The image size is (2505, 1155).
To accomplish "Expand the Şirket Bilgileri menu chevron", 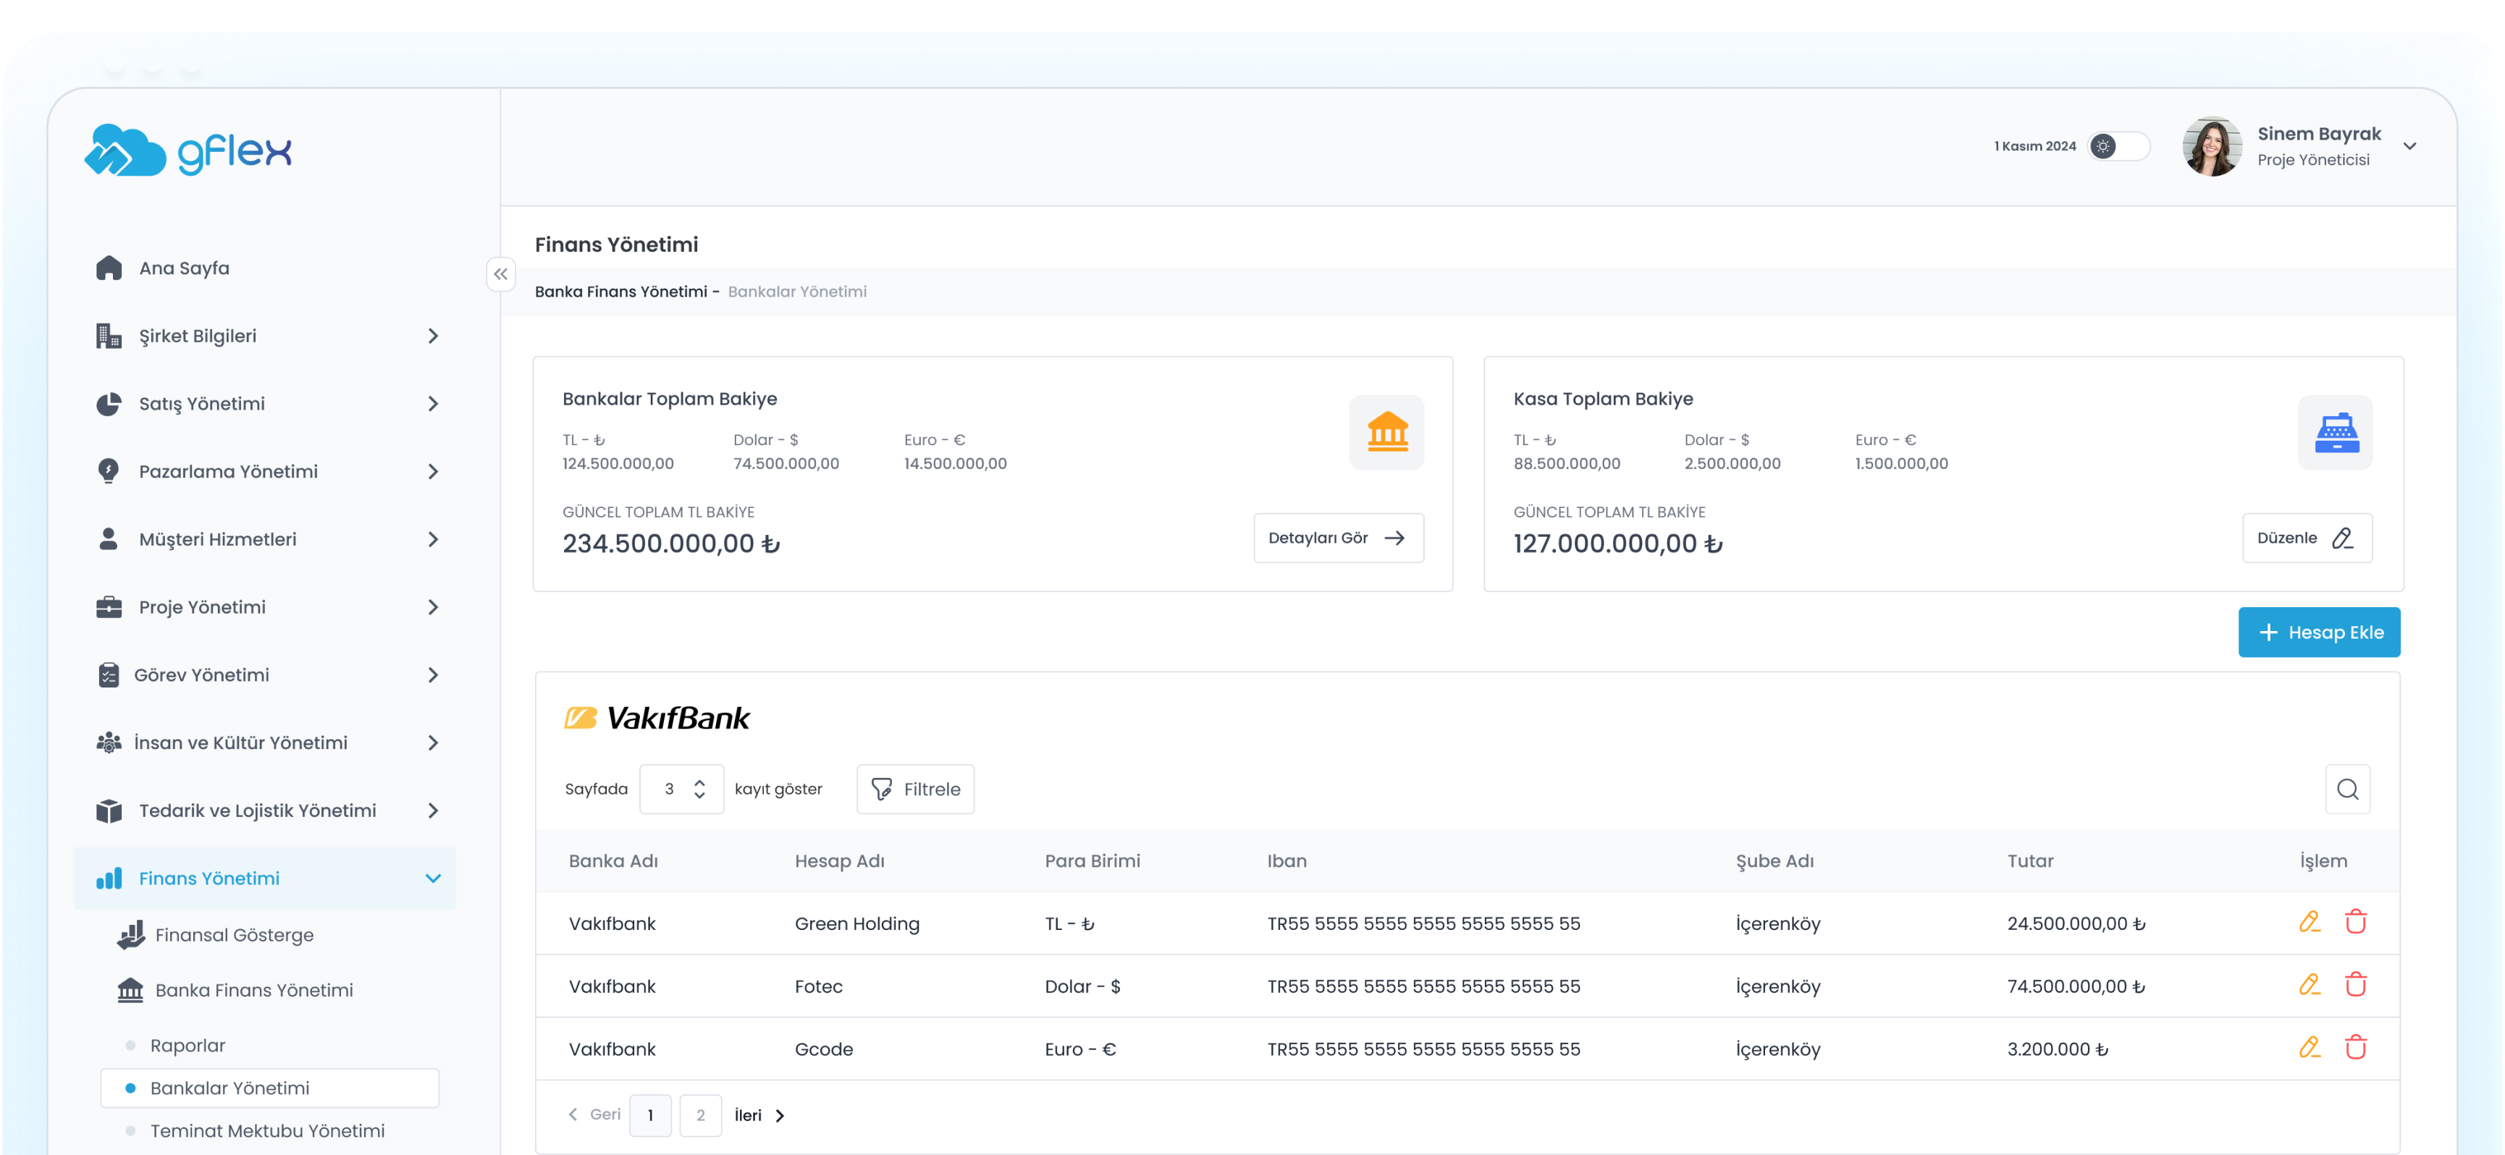I will coord(433,335).
